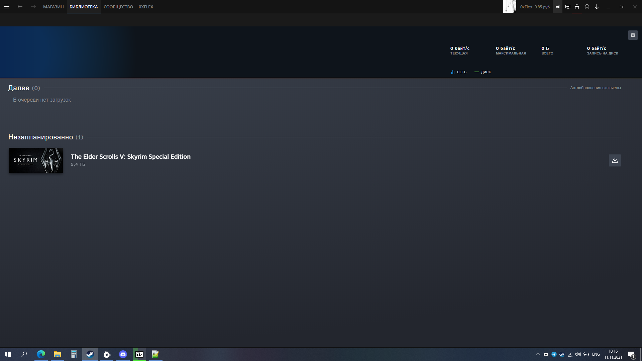Switch to the Сообщество tab
Image resolution: width=642 pixels, height=361 pixels.
tap(118, 7)
